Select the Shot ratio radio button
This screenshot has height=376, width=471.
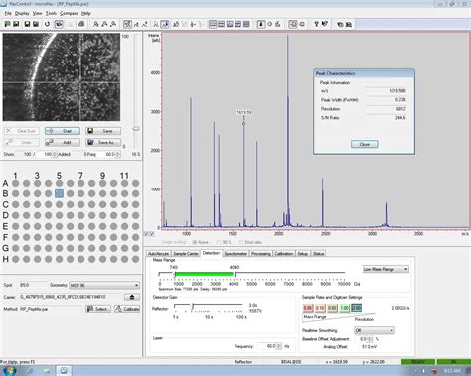[241, 242]
